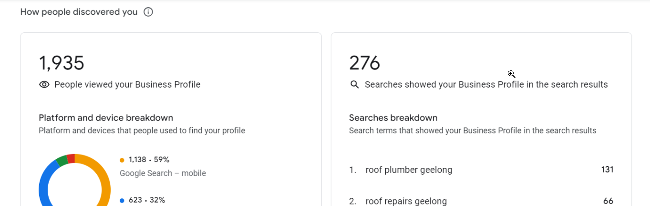Click the orange legend dot for 1,138

point(122,160)
